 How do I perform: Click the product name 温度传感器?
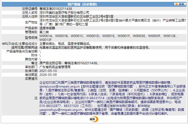coord(47,28)
